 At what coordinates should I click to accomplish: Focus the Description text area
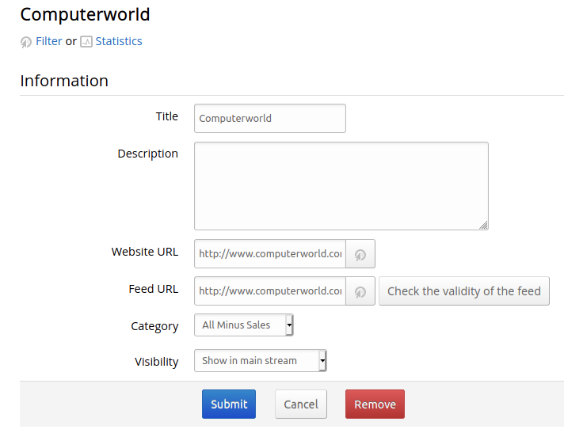(341, 186)
